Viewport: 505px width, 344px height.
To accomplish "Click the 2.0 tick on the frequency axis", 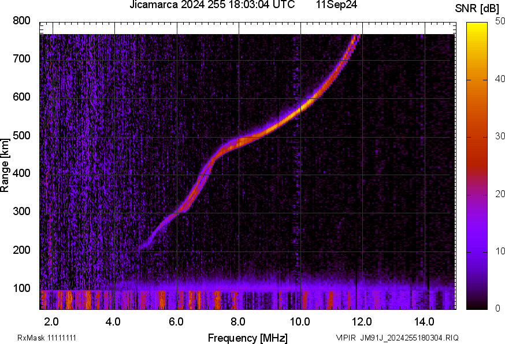I will click(52, 321).
